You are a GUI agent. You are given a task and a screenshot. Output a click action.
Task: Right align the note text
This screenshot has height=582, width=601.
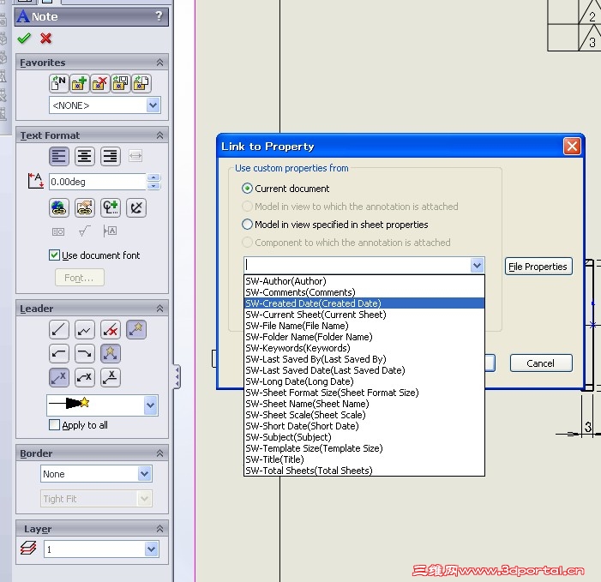click(111, 156)
